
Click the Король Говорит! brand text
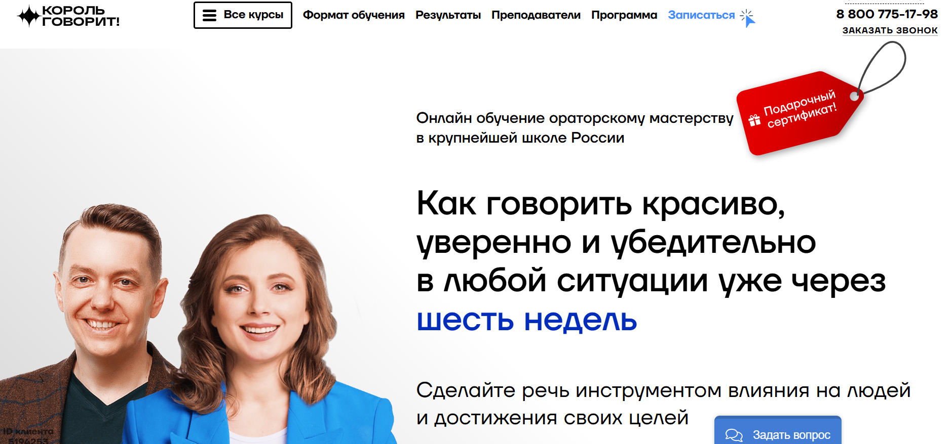[81, 16]
